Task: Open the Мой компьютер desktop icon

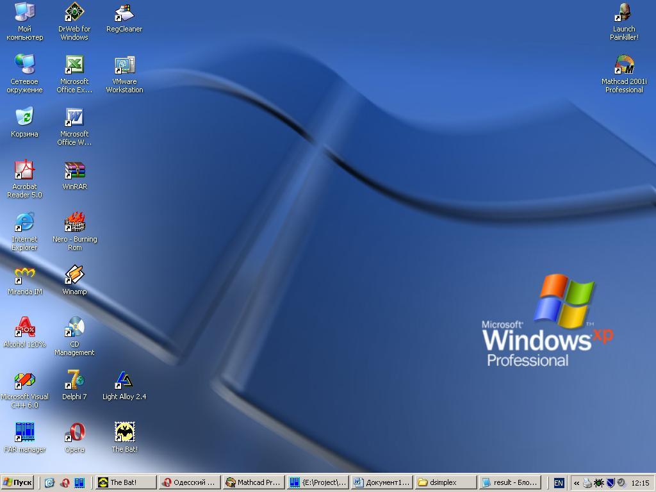Action: (x=24, y=21)
